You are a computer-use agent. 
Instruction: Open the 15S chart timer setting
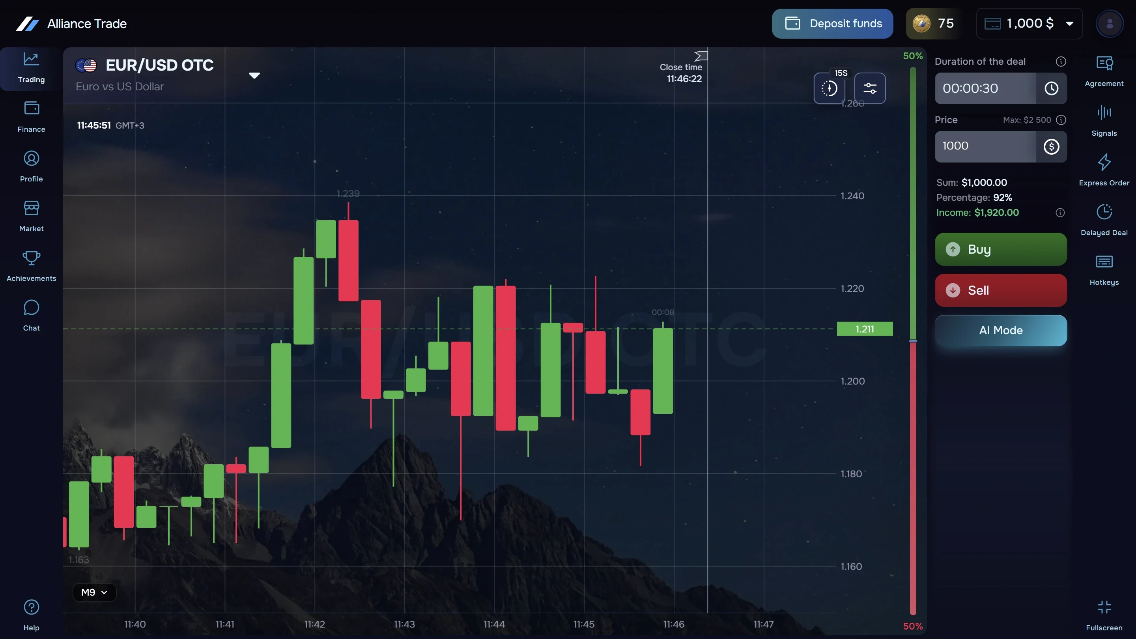click(x=830, y=88)
